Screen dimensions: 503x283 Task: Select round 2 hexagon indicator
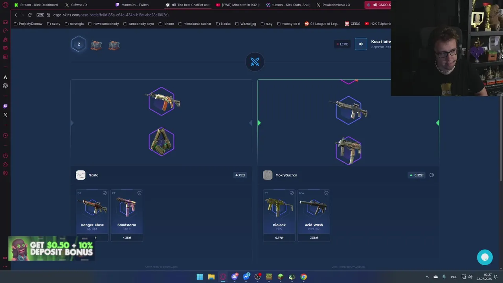tap(79, 44)
